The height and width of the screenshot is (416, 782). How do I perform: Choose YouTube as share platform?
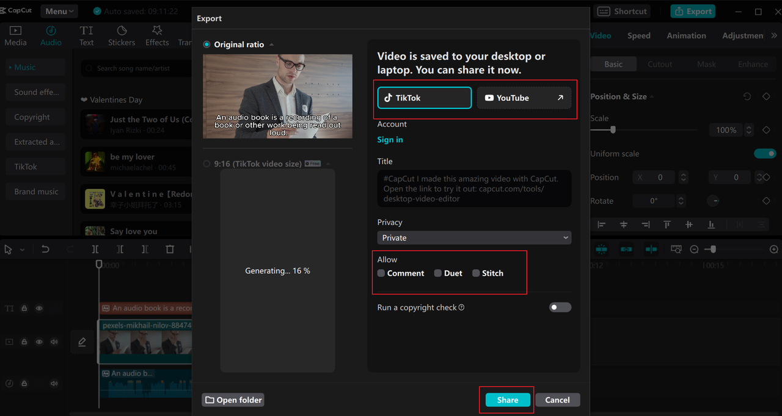click(524, 98)
